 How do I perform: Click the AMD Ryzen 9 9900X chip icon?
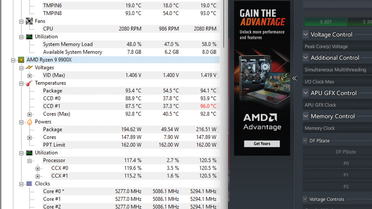click(21, 60)
